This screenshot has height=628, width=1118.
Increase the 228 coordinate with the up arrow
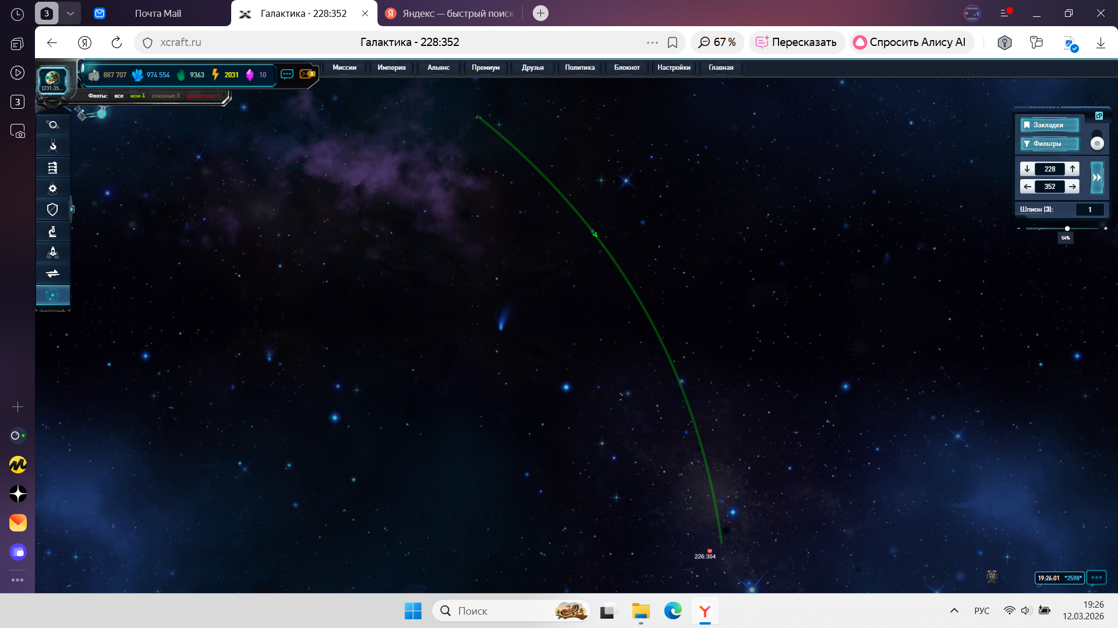[x=1073, y=169]
